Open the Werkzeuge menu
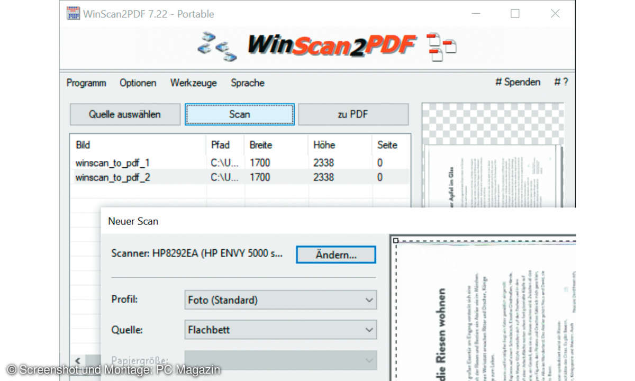The height and width of the screenshot is (381, 635). 193,83
